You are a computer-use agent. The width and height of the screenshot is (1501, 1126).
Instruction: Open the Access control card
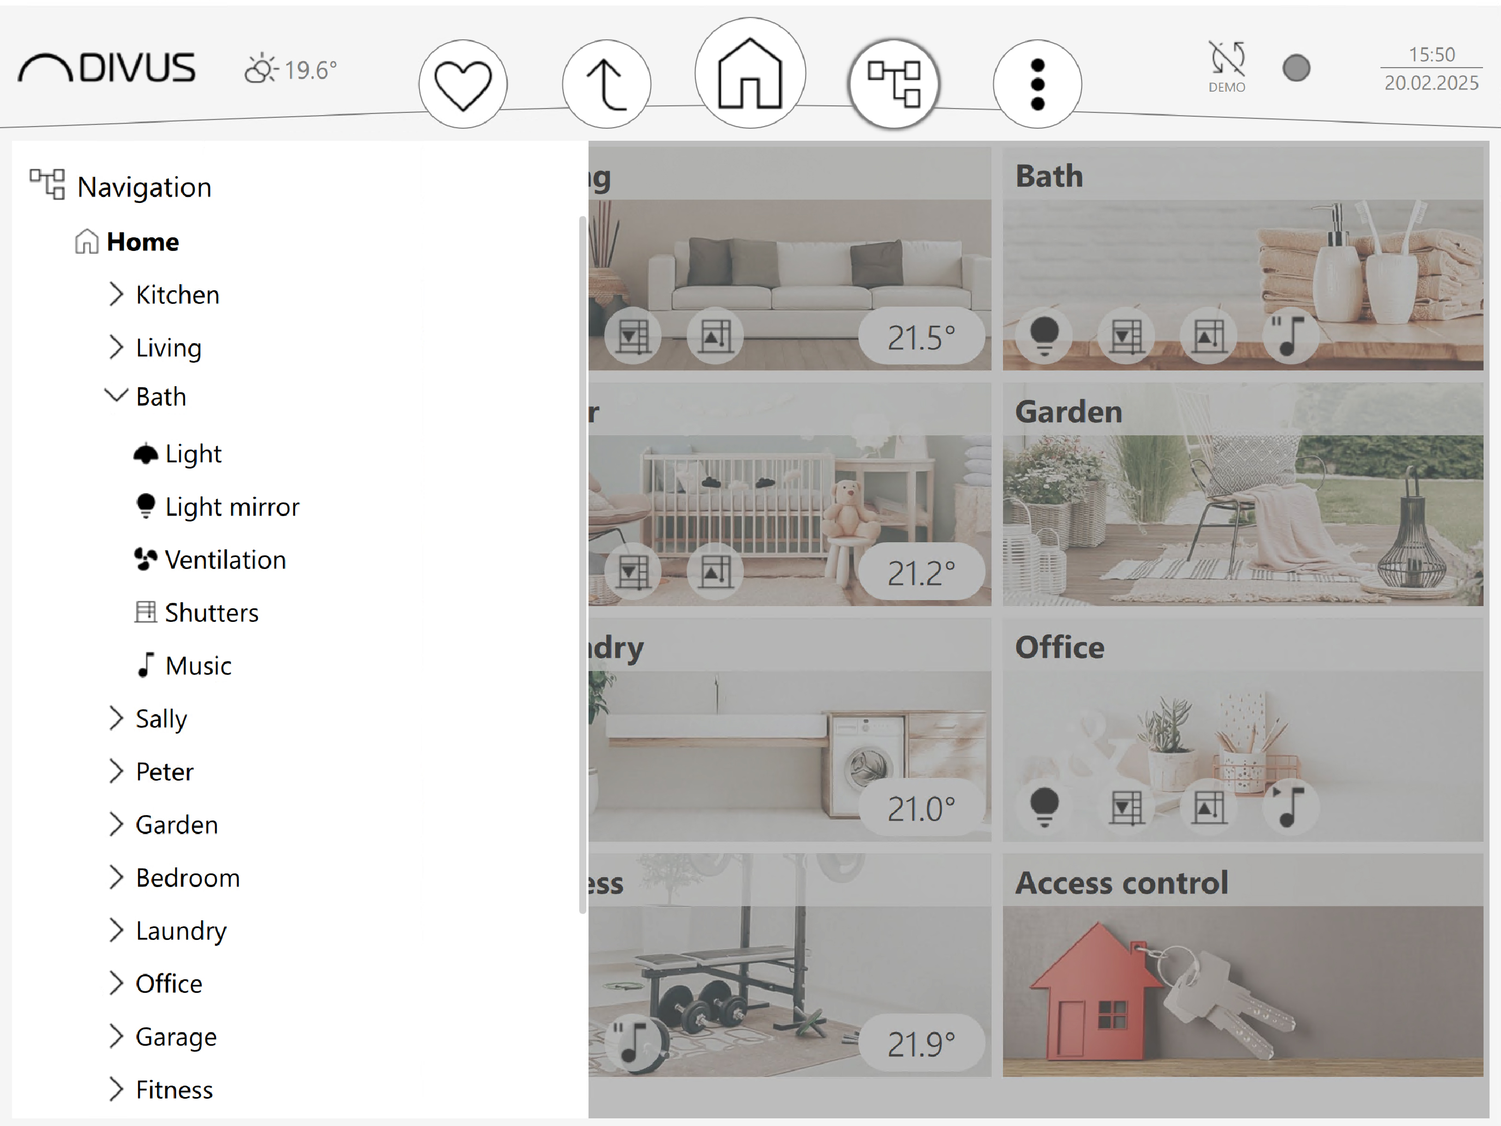tap(1242, 965)
